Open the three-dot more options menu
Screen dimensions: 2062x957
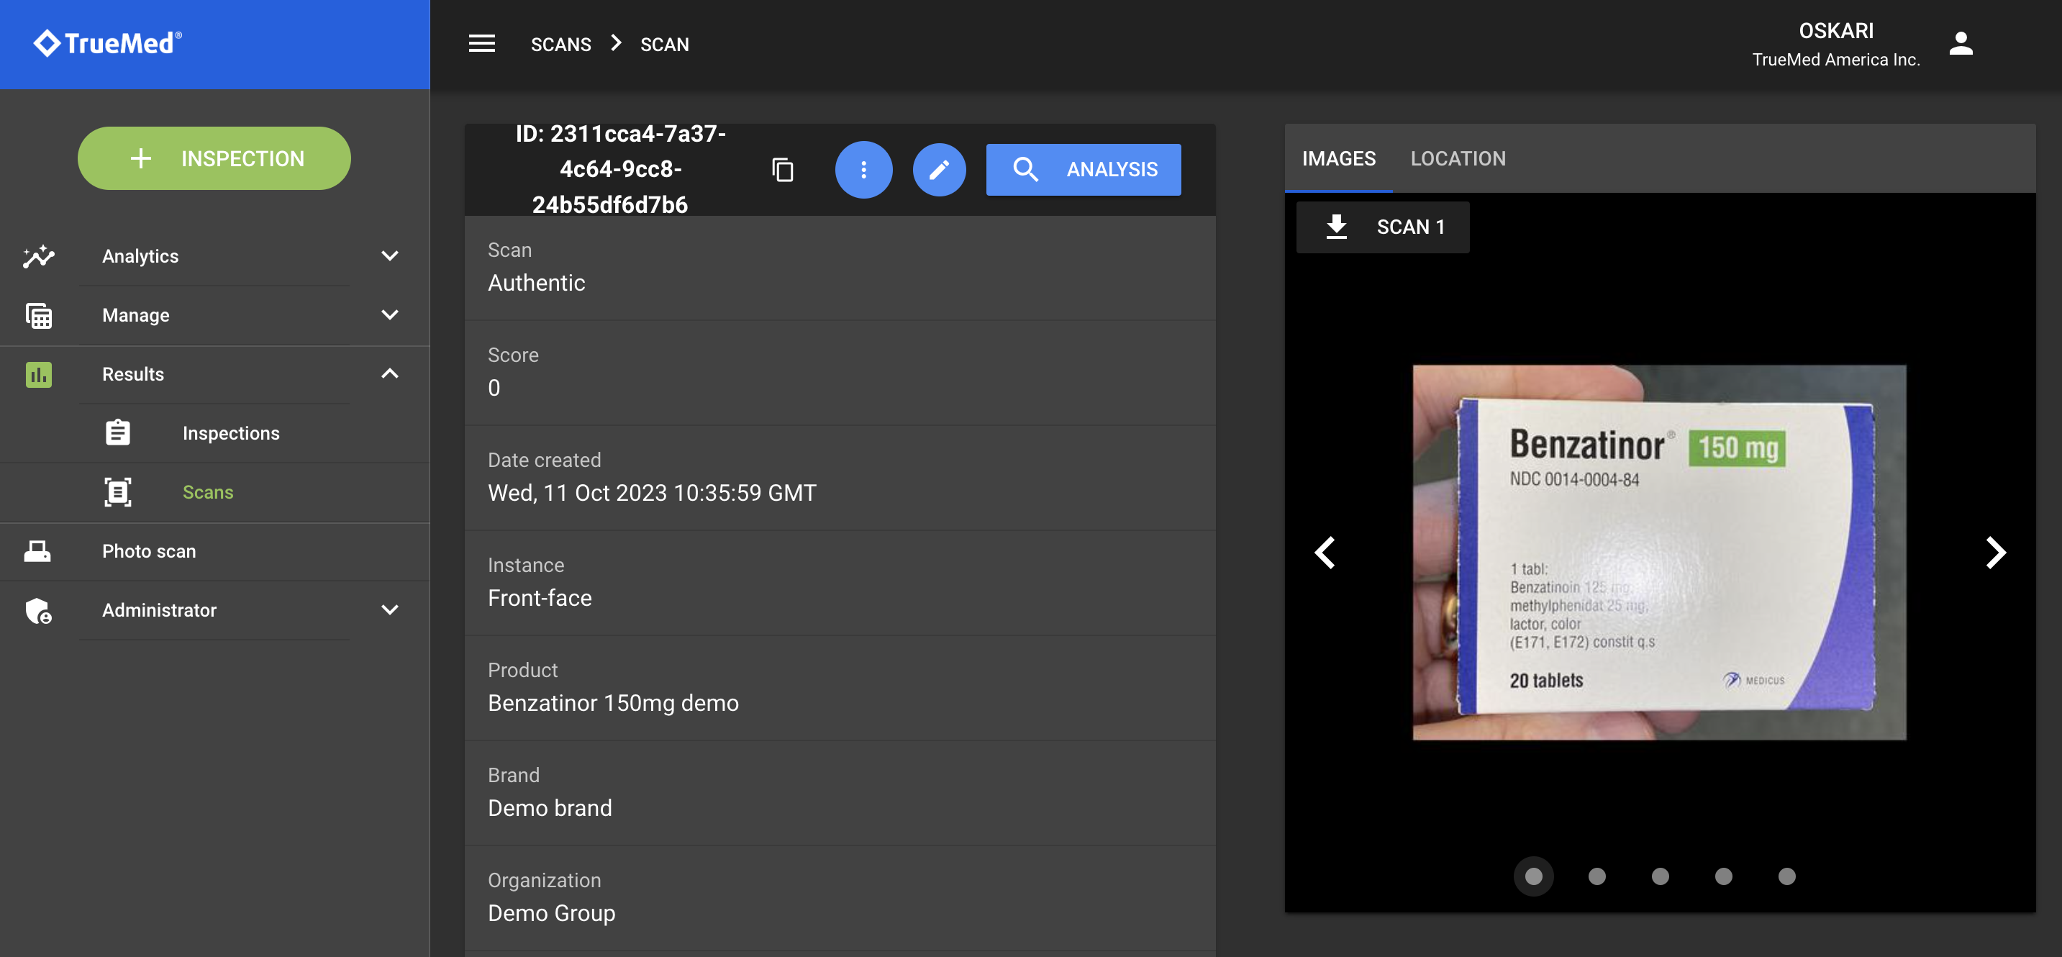pyautogui.click(x=863, y=170)
